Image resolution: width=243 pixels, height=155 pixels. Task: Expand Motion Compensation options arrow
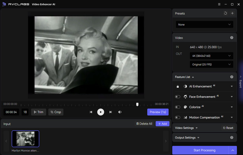[x=232, y=117]
